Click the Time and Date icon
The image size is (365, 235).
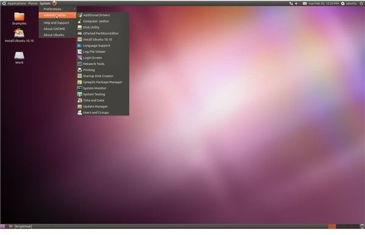point(80,100)
